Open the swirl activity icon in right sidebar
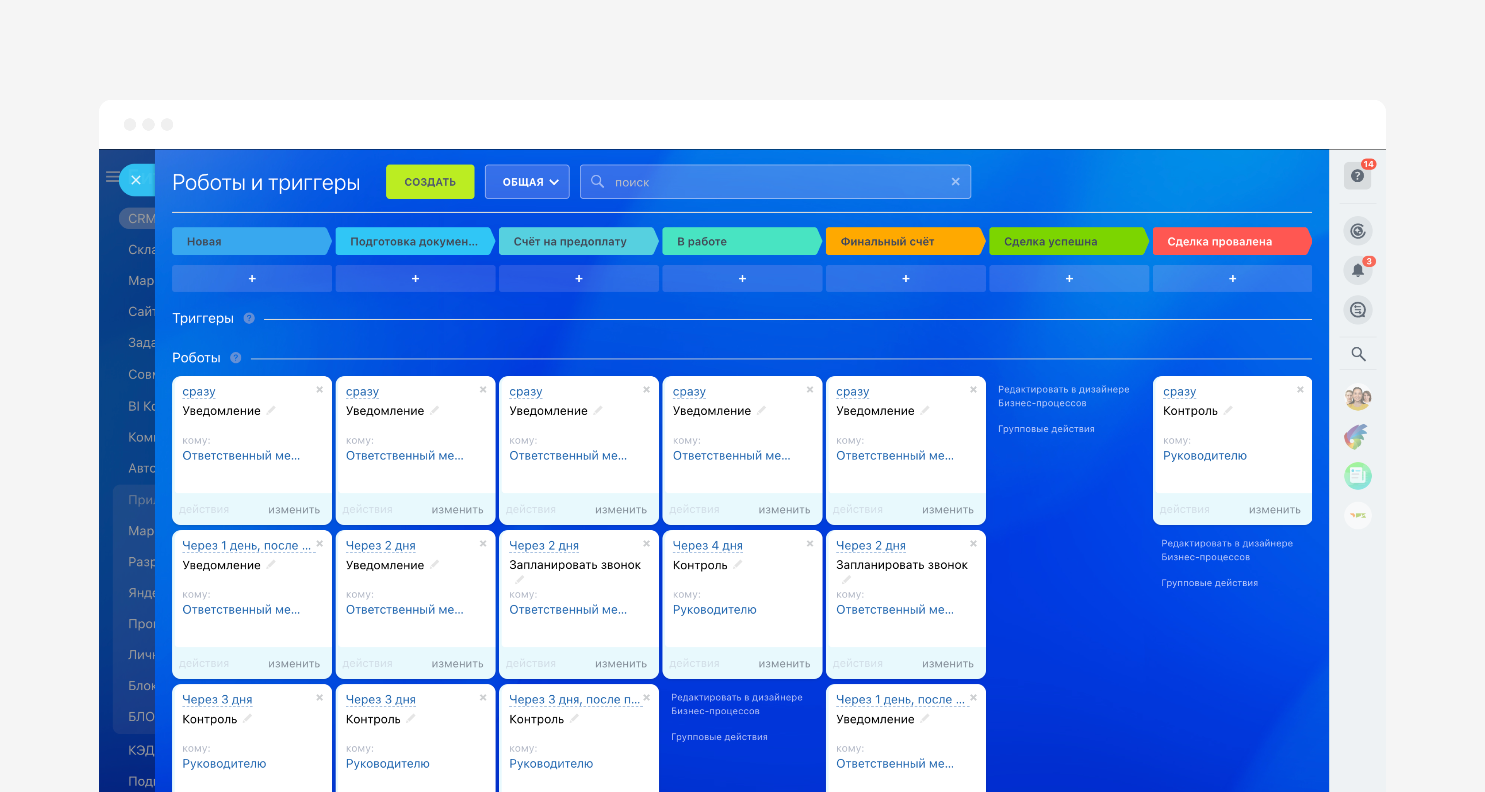This screenshot has height=792, width=1485. [x=1358, y=231]
